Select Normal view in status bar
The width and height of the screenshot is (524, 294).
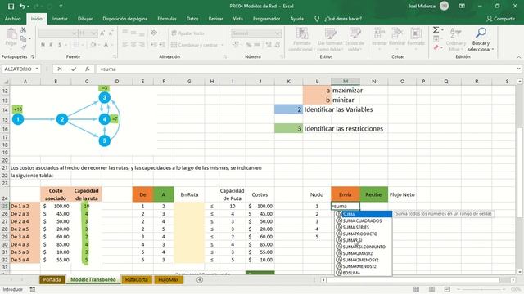417,289
